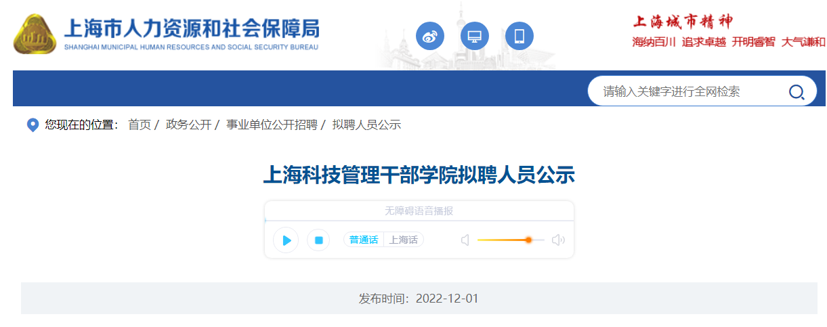827x327 pixels.
Task: Play the voice broadcast audio
Action: tap(286, 240)
